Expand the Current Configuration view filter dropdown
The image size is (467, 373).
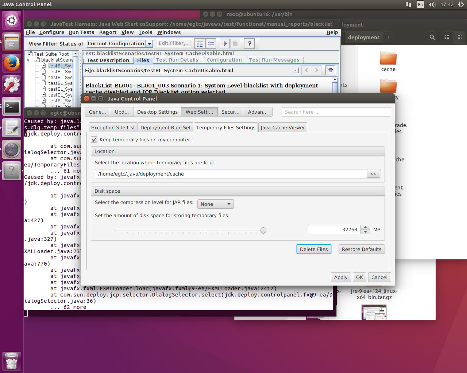[x=149, y=44]
